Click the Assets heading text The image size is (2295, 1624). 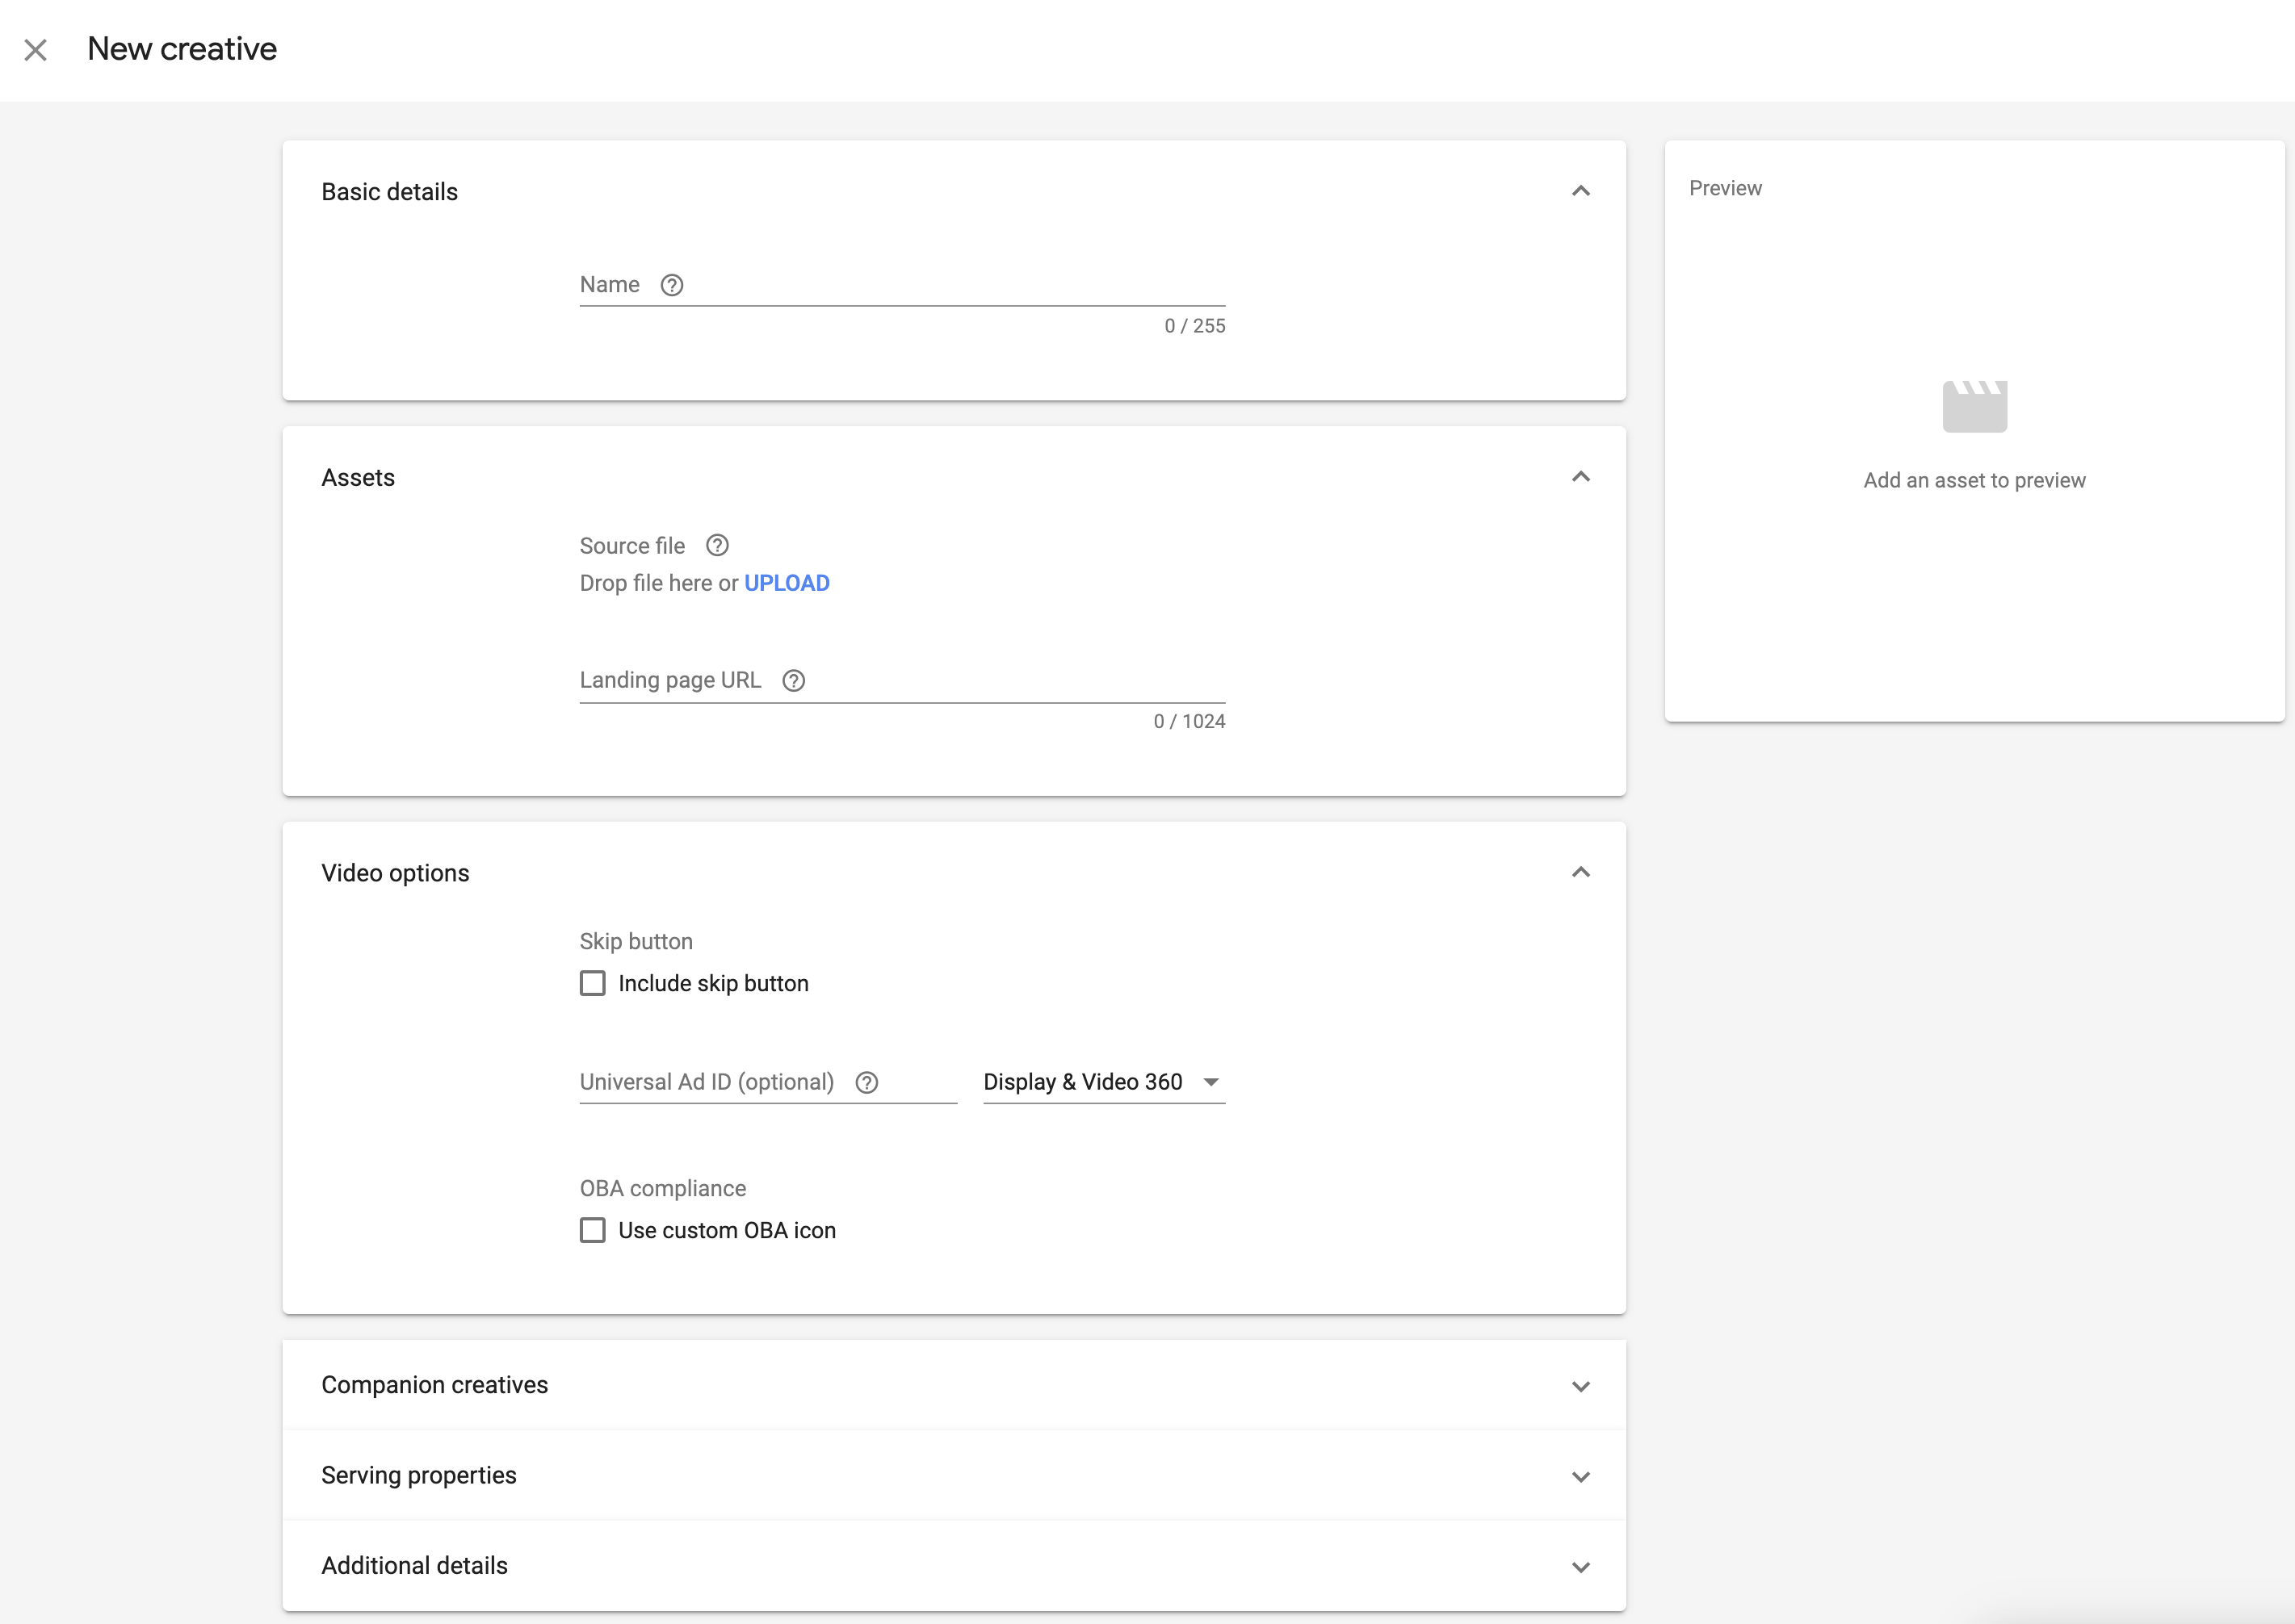(x=359, y=478)
